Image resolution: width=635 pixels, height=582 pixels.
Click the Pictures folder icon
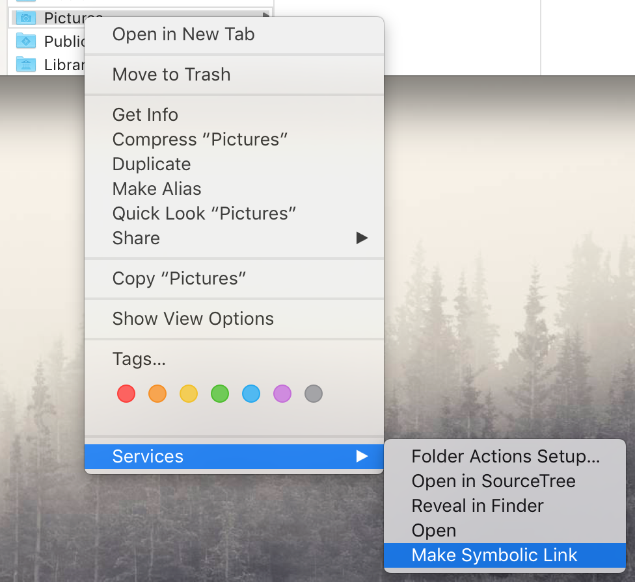26,18
